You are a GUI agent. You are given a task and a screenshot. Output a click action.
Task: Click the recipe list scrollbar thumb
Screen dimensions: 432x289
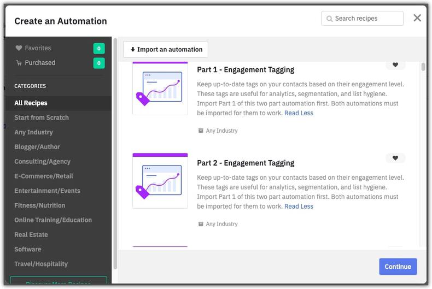423,67
